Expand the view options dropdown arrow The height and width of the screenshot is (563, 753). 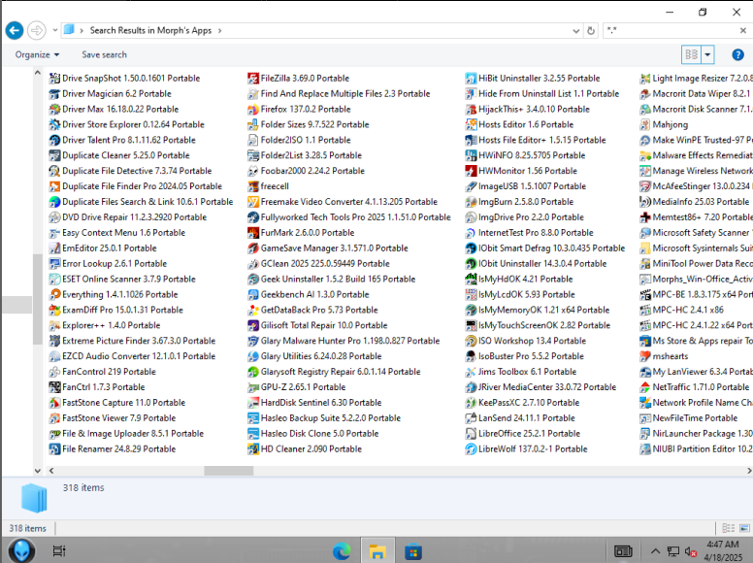tap(707, 54)
